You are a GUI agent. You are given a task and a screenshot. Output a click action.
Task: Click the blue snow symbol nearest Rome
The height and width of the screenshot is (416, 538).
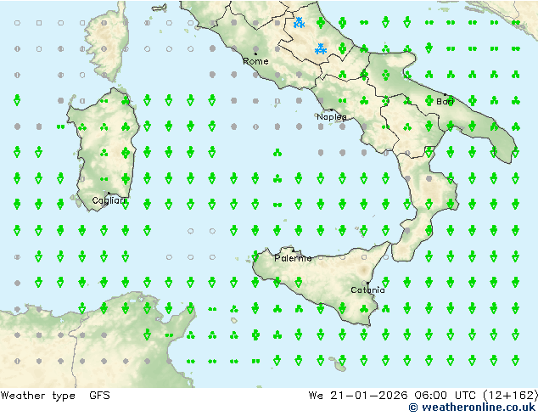[x=321, y=49]
